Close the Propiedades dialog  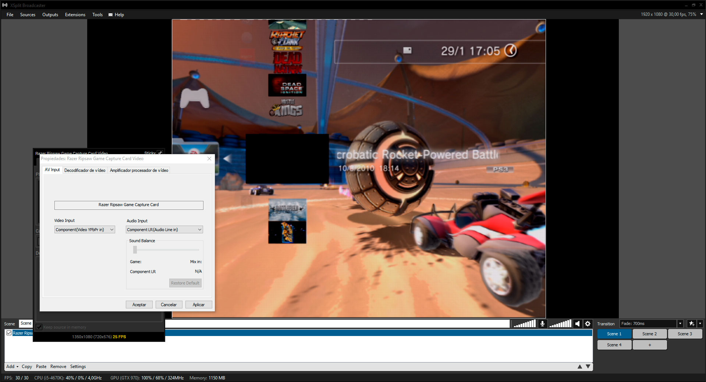[209, 159]
